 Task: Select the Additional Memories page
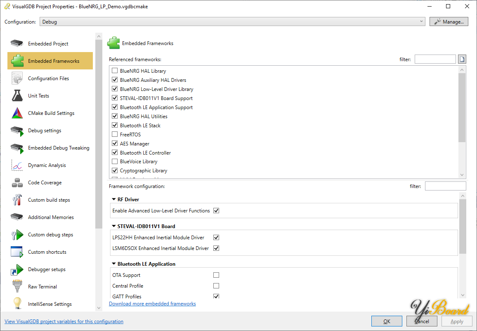50,217
